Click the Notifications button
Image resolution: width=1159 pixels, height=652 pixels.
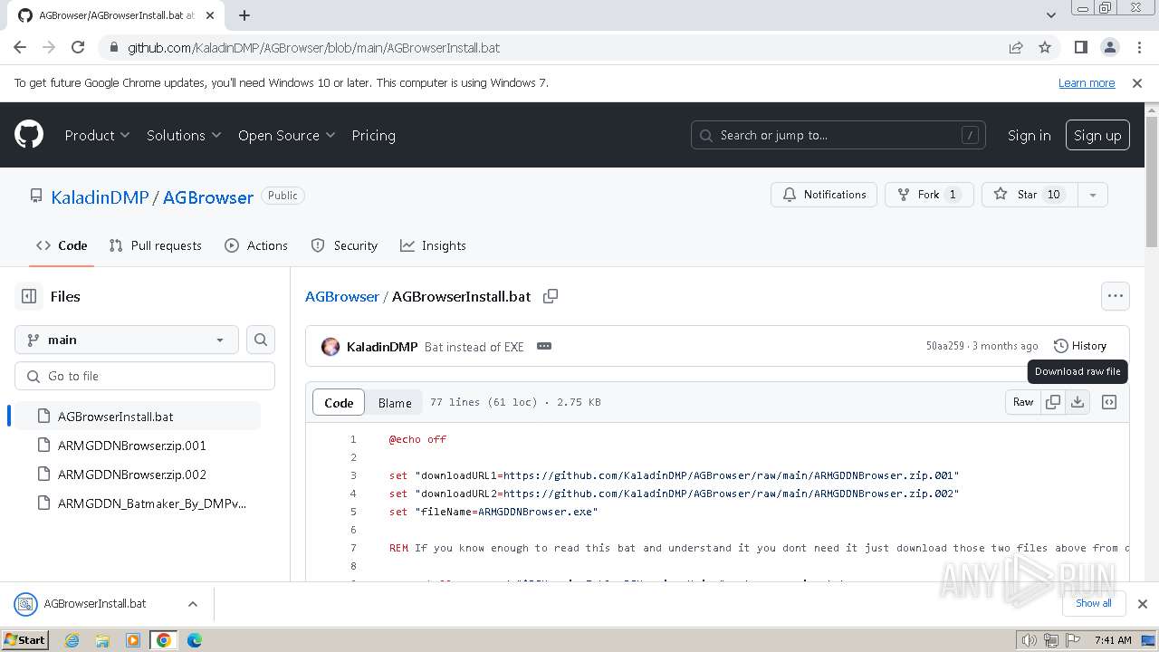tap(824, 195)
